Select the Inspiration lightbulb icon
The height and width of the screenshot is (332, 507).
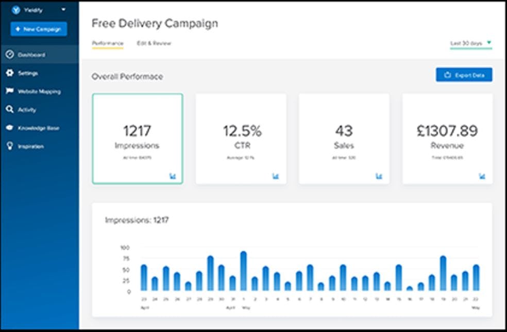point(9,146)
